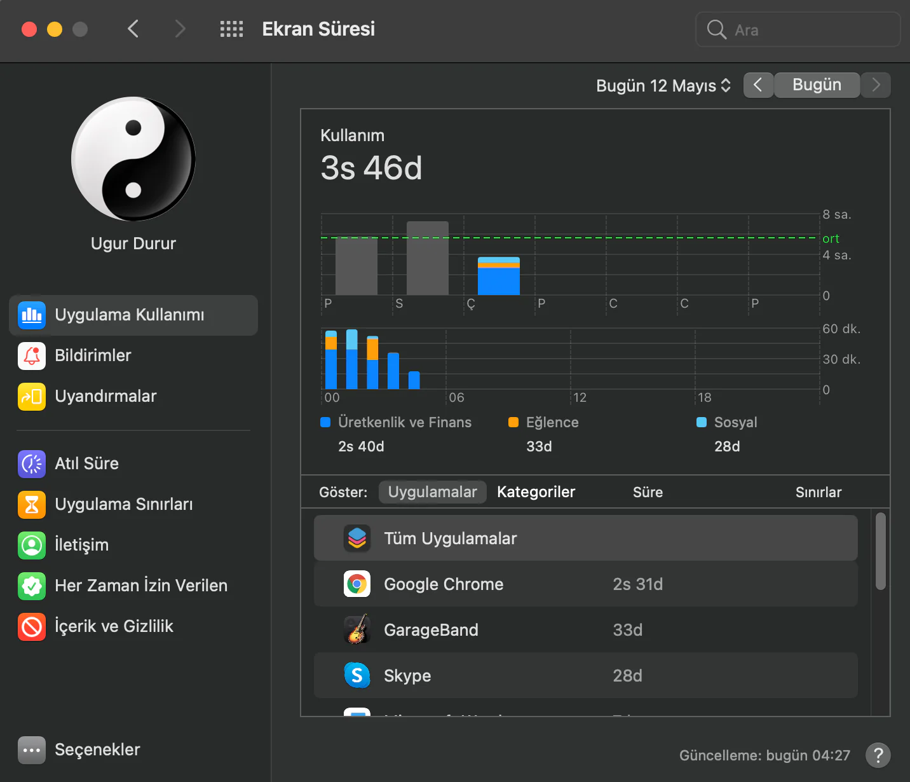This screenshot has height=782, width=910.
Task: Open Uygulama Kullanımı sidebar icon
Action: point(32,315)
